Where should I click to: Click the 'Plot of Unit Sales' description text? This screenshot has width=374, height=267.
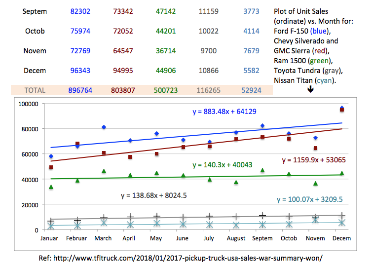(301, 11)
